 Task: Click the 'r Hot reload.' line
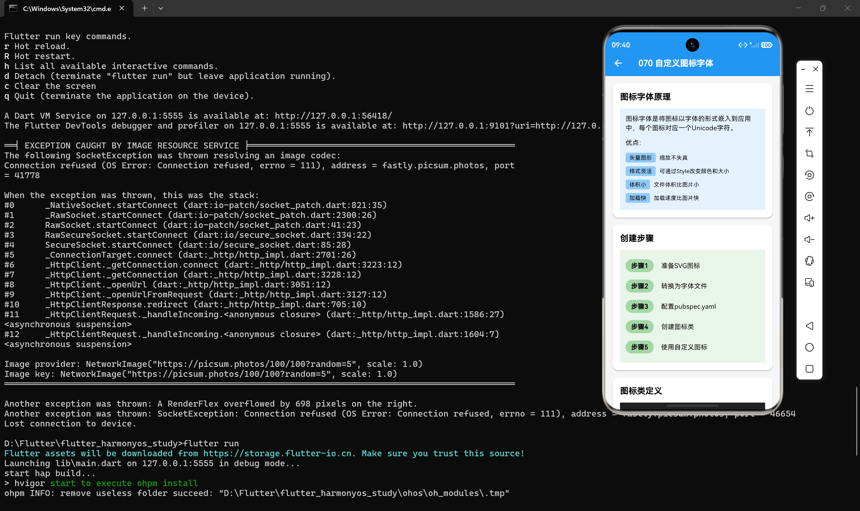coord(37,46)
